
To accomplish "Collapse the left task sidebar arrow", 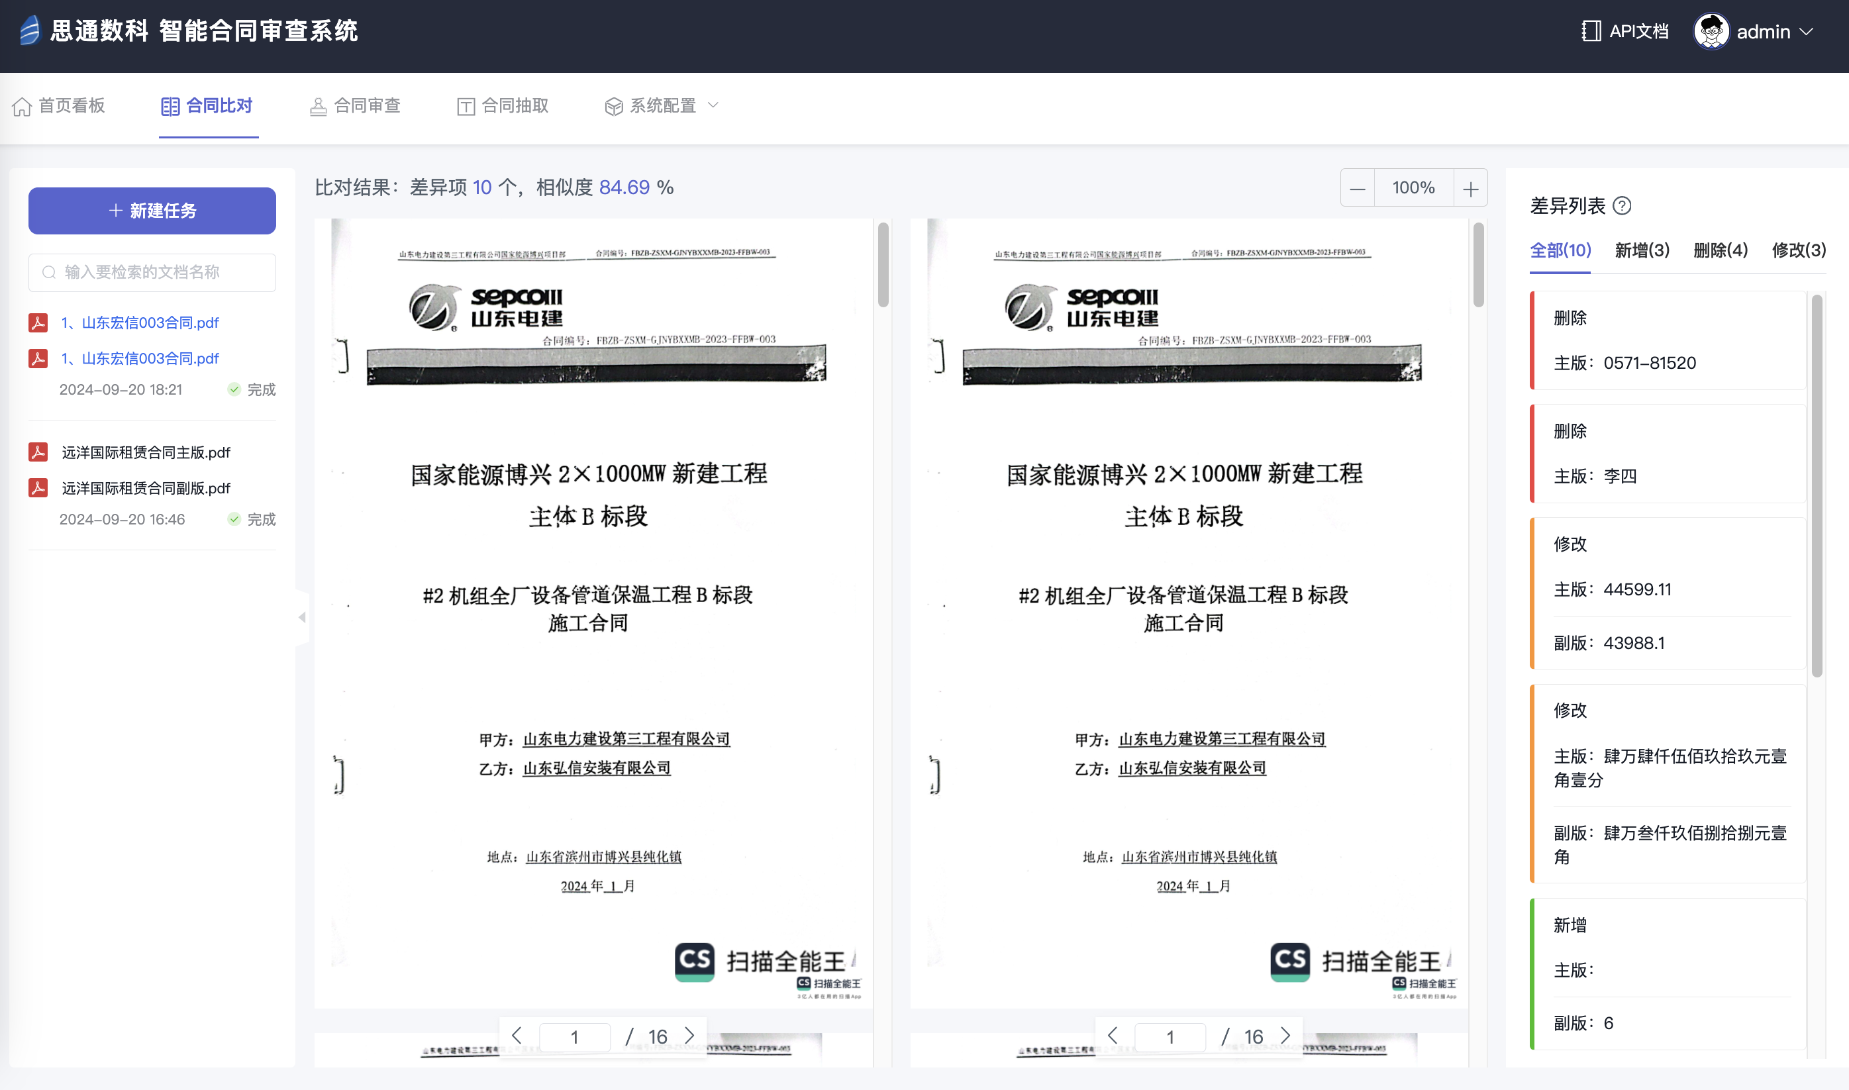I will [x=302, y=618].
